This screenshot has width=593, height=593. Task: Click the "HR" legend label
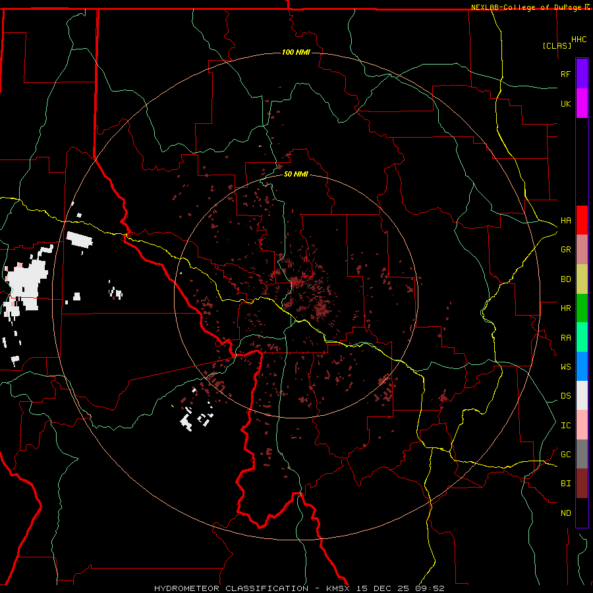[565, 308]
